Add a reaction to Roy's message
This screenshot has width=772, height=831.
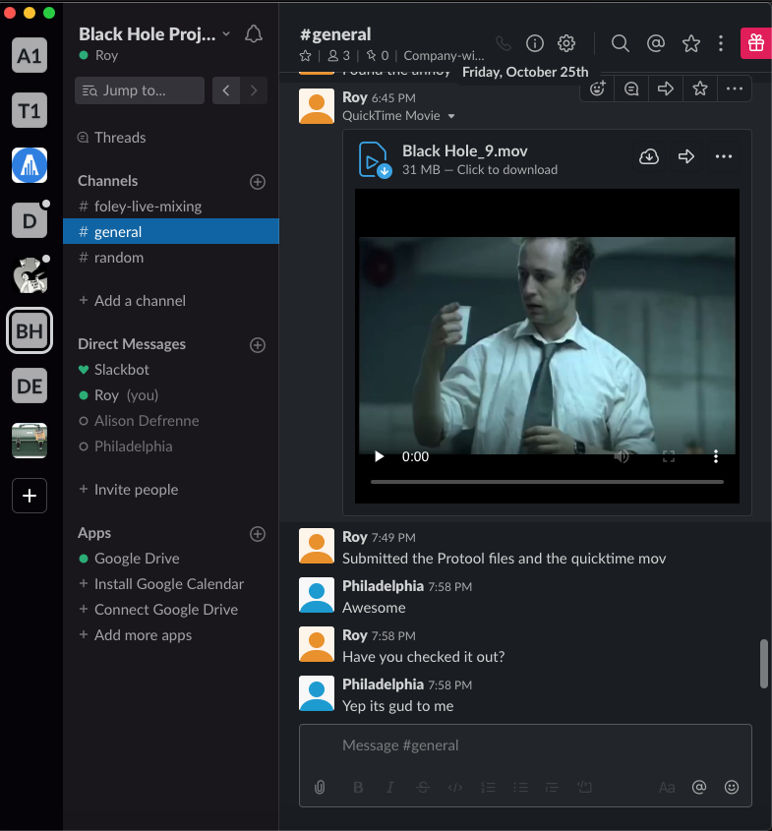pos(598,89)
